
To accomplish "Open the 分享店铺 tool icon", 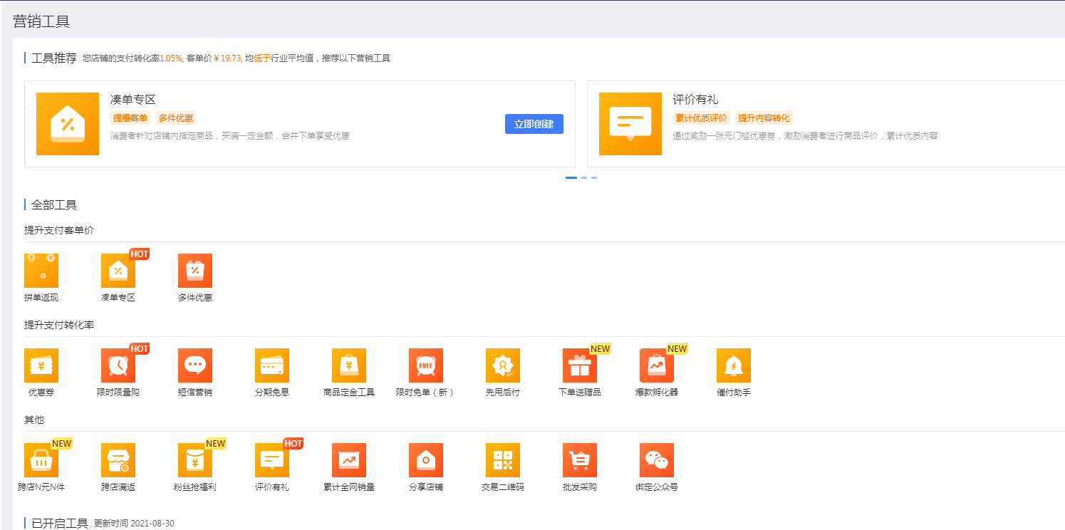I will [426, 460].
